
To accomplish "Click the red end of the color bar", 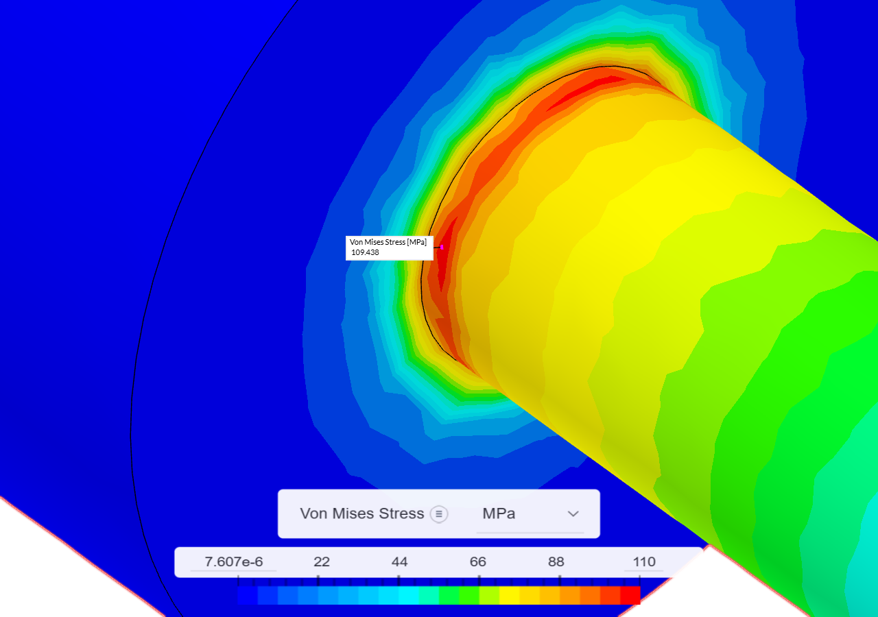I will coord(630,595).
